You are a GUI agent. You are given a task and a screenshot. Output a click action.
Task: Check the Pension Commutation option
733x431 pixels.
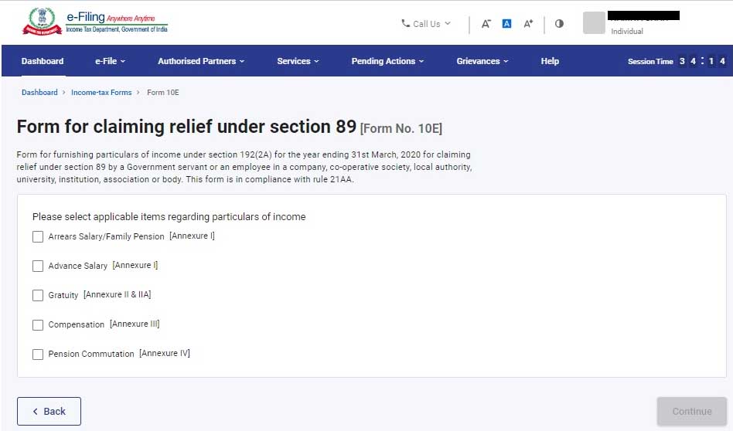click(x=38, y=355)
